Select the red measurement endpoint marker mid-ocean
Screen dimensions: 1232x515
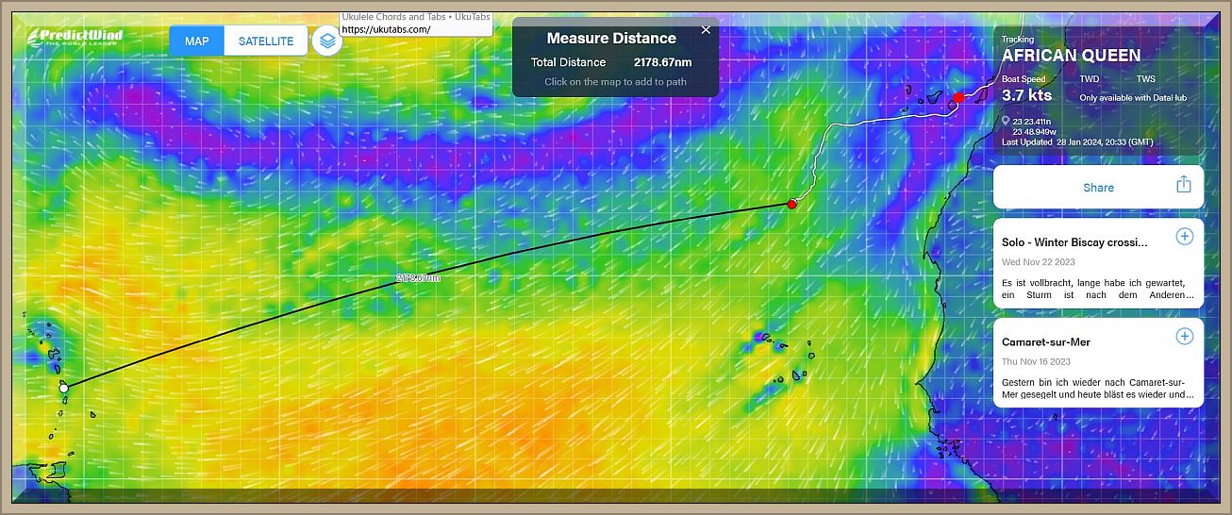tap(792, 204)
